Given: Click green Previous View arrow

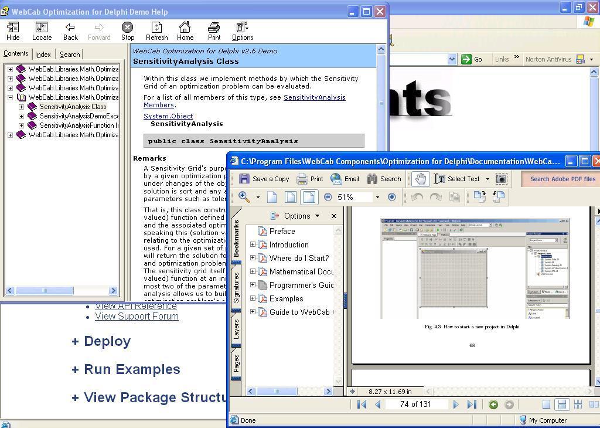Looking at the screenshot, I should [493, 405].
